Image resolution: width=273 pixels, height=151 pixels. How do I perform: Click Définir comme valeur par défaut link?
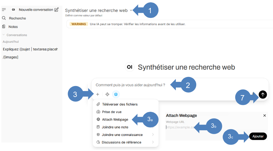[83, 15]
